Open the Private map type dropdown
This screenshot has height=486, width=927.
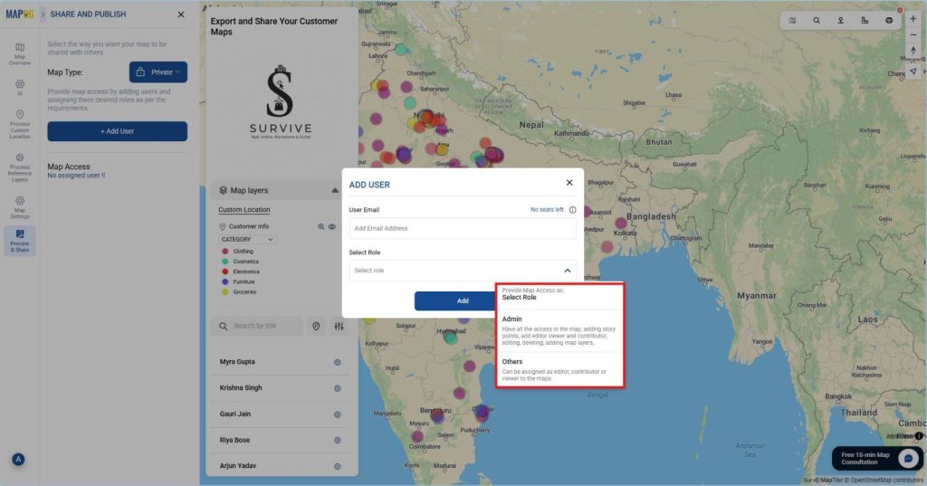point(158,72)
